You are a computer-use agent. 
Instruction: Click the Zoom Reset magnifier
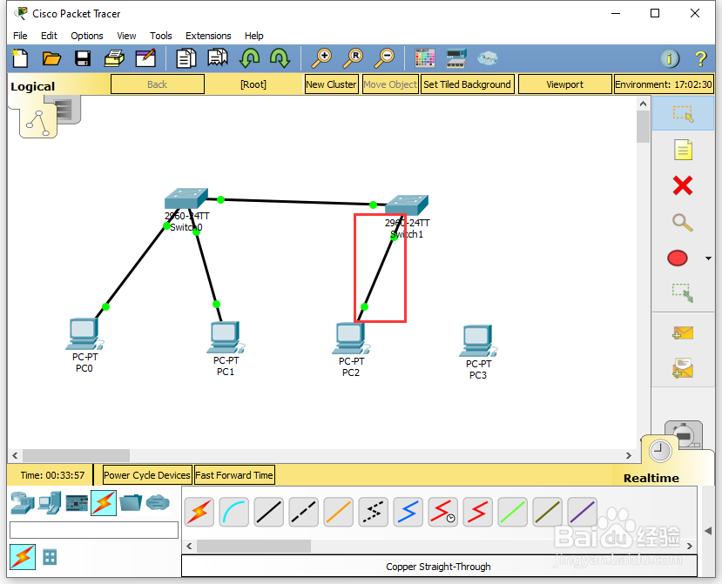(x=354, y=58)
